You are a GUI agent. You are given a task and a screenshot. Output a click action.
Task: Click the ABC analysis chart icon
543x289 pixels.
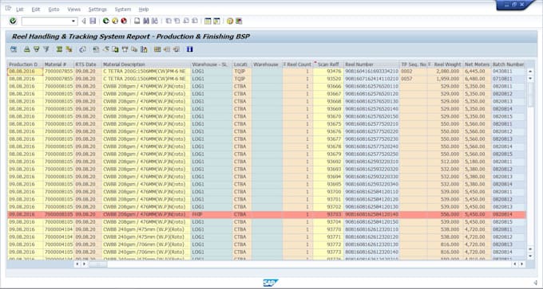[144, 49]
